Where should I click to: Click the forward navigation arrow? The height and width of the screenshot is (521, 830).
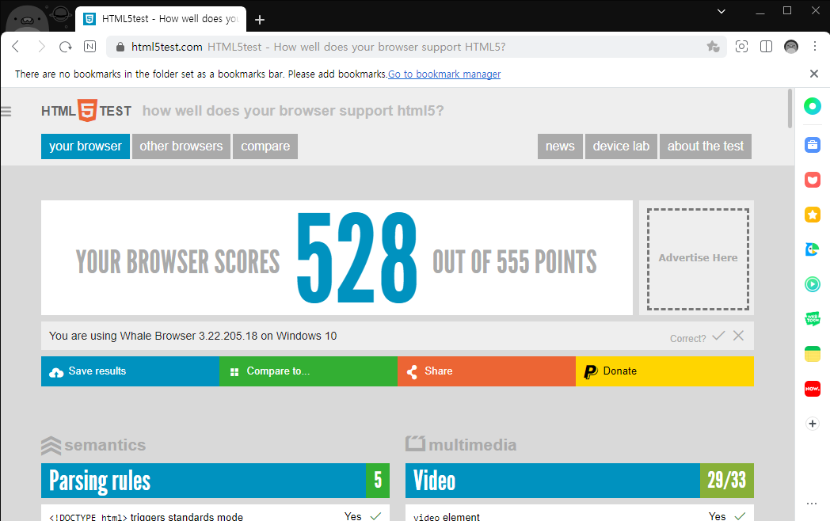pos(40,47)
